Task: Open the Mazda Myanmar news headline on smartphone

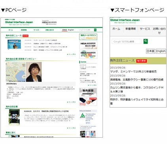Action: point(133,72)
